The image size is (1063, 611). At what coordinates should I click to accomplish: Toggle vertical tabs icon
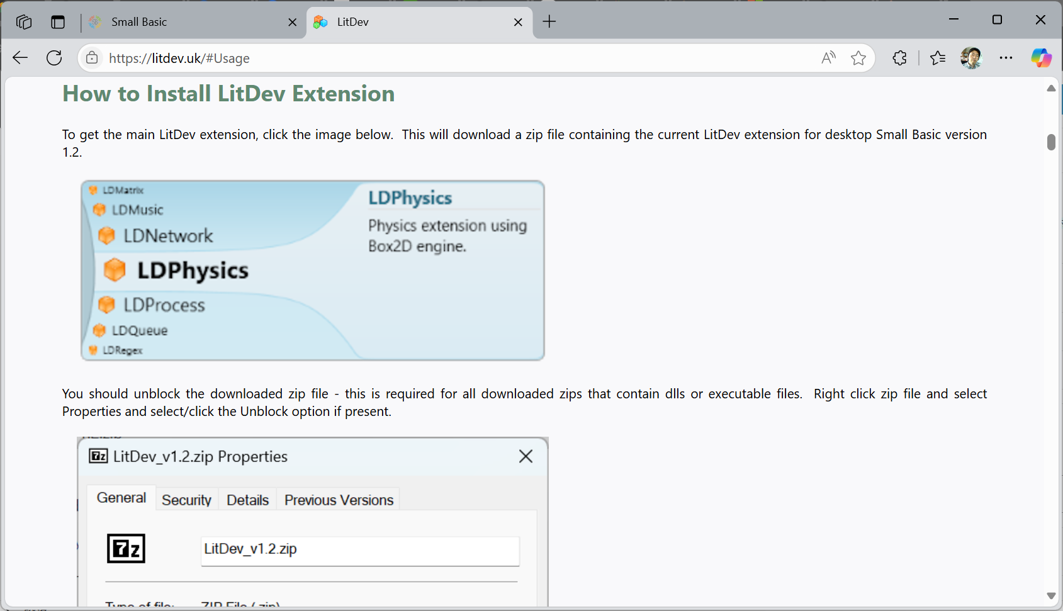coord(58,22)
